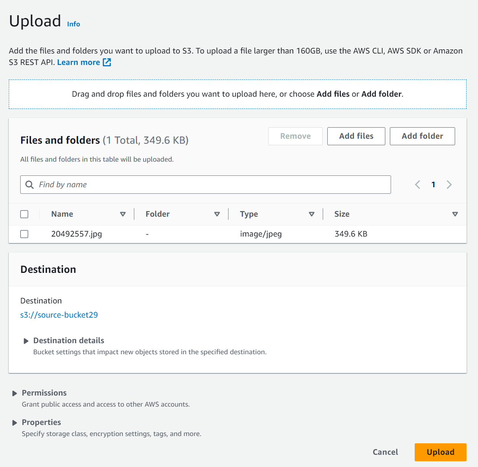Screen dimensions: 478x467
Task: Click the Name column sort arrow
Action: 123,214
